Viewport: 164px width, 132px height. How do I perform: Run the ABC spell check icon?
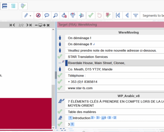(x=73, y=15)
